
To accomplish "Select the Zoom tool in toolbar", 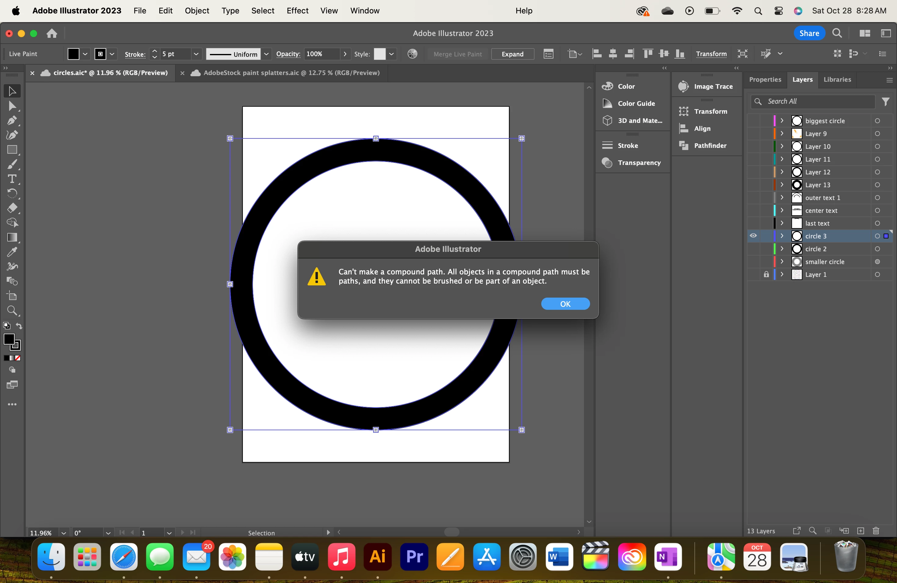I will point(12,310).
